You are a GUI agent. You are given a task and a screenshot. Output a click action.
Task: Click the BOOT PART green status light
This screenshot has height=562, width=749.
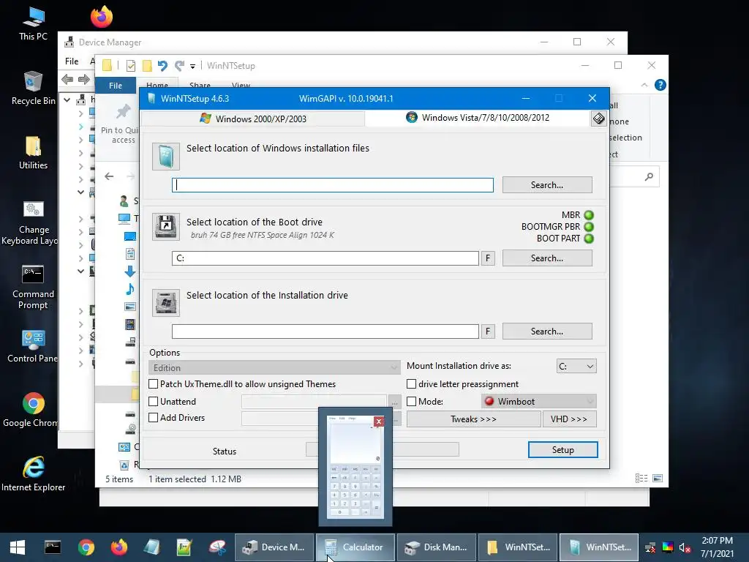(589, 238)
